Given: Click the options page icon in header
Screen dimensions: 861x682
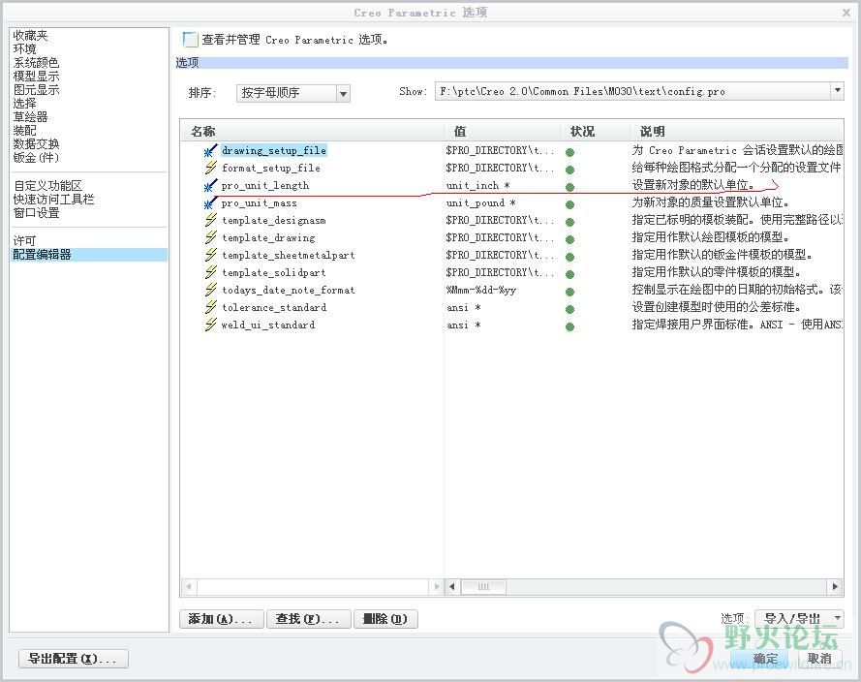Looking at the screenshot, I should point(190,39).
